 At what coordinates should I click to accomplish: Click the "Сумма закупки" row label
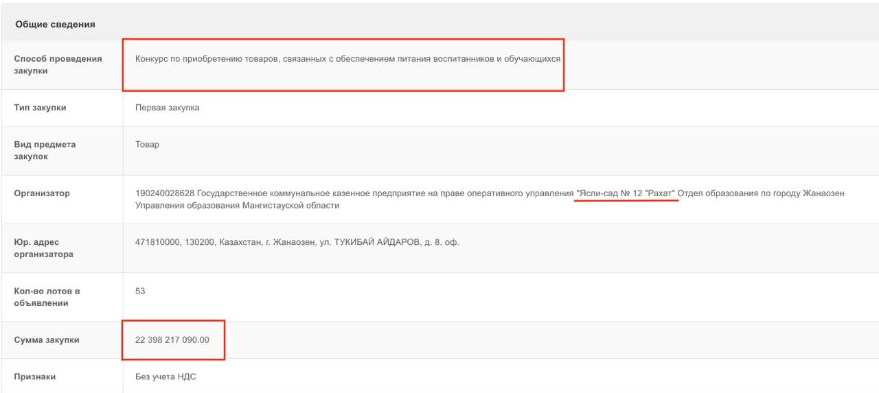[x=47, y=340]
